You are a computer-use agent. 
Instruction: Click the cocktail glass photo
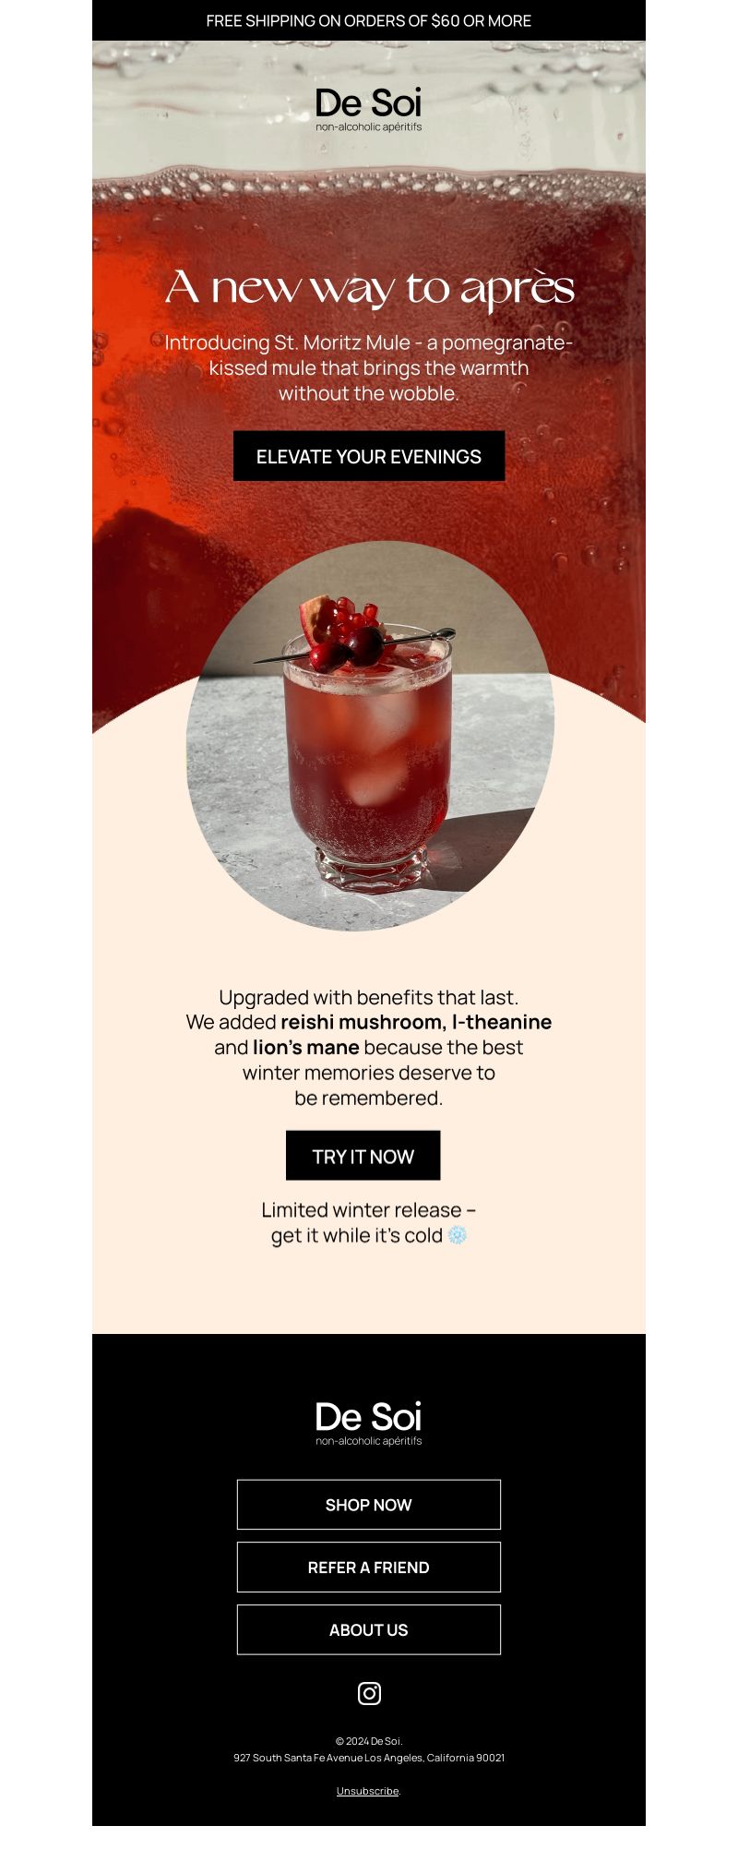pos(370,736)
